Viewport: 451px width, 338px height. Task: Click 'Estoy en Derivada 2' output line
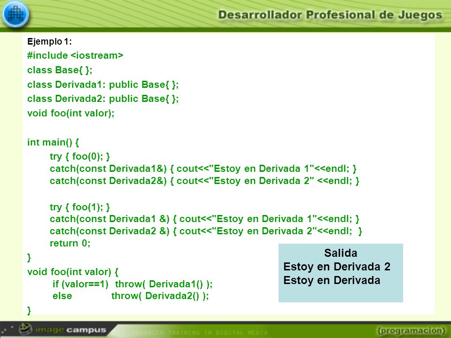point(337,267)
